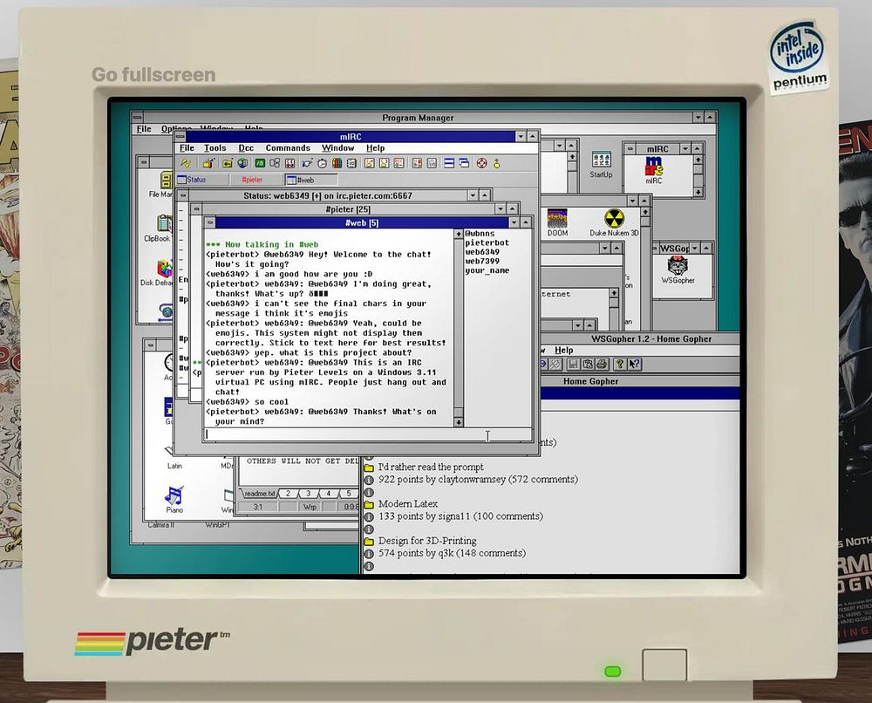
Task: Click WSGopher context help arrow icon
Action: pyautogui.click(x=634, y=365)
